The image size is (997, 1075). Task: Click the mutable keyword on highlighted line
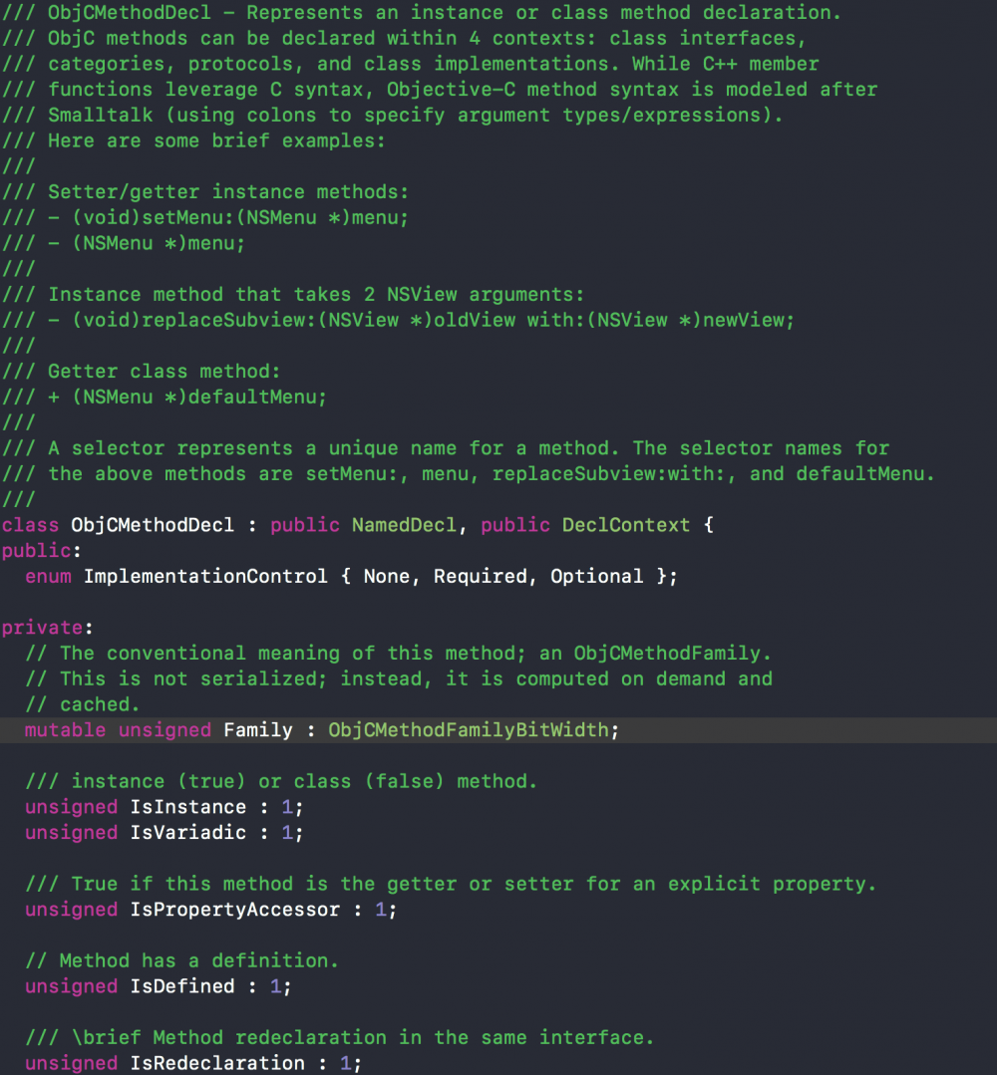click(65, 730)
